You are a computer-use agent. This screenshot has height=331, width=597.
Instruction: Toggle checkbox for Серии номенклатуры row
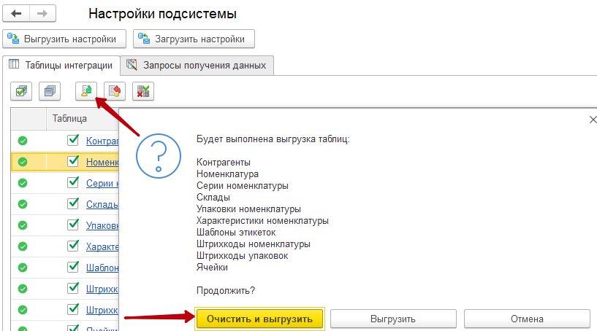(73, 182)
